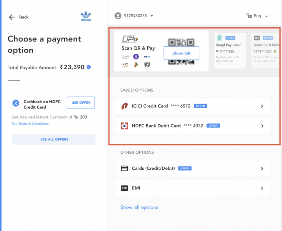This screenshot has width=282, height=231.
Task: Click the HDFC Bank Debit Card text
Action: pos(156,126)
